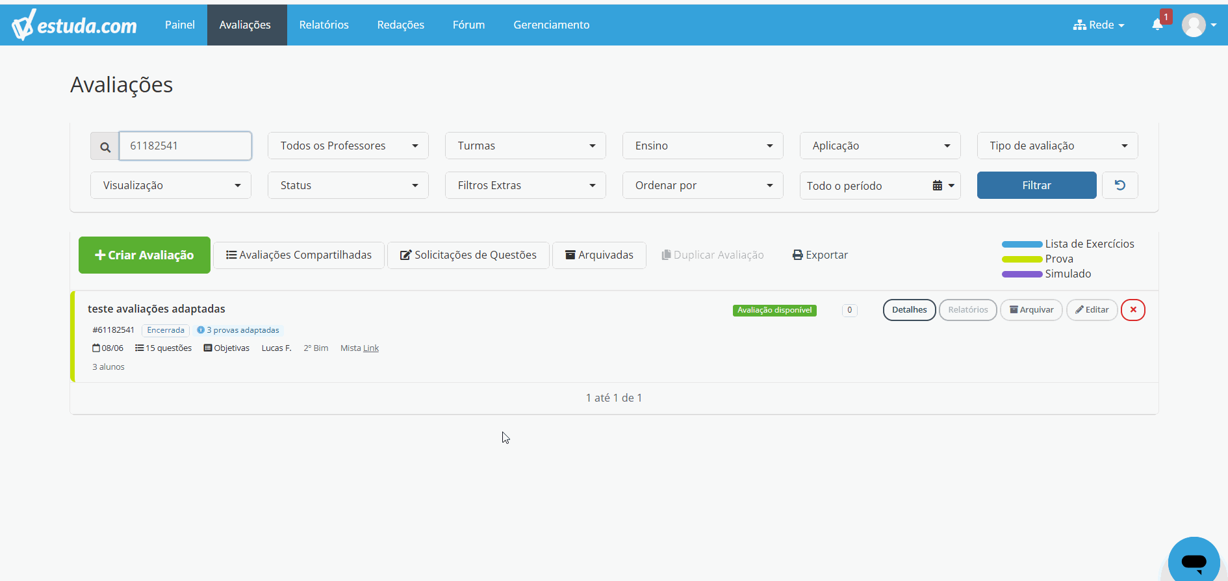Image resolution: width=1228 pixels, height=581 pixels.
Task: Expand the Tipo de avaliação dropdown
Action: pyautogui.click(x=1057, y=146)
